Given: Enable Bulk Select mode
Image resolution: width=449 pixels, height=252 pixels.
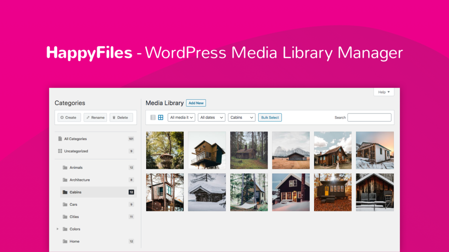Looking at the screenshot, I should click(x=270, y=117).
